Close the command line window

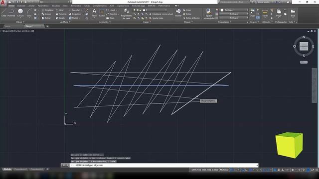pyautogui.click(x=63, y=165)
